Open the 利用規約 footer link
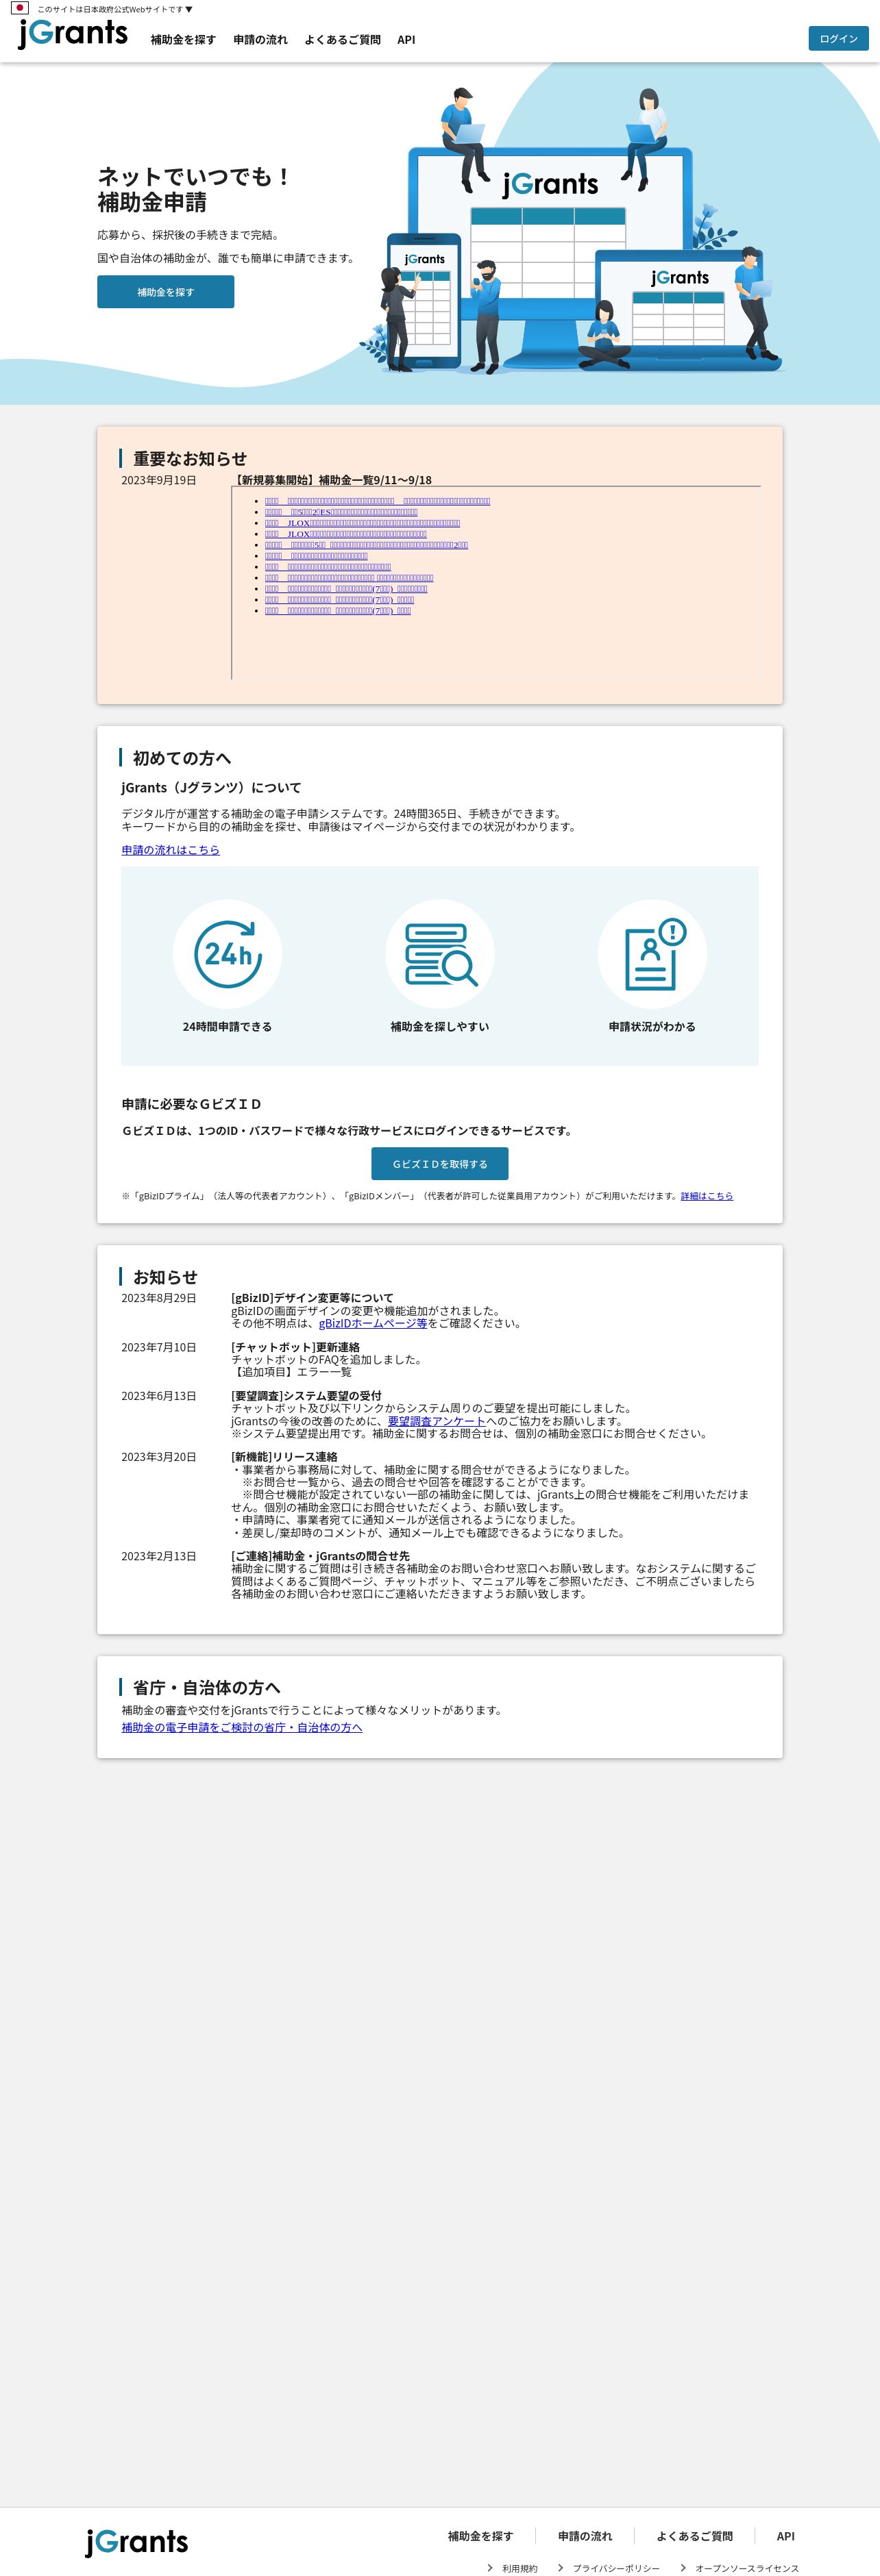Viewport: 880px width, 2576px height. (x=520, y=2568)
